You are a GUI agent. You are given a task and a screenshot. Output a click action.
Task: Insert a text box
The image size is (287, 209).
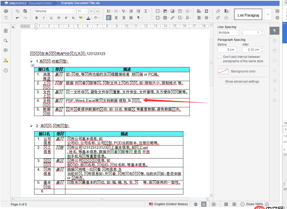[179, 11]
